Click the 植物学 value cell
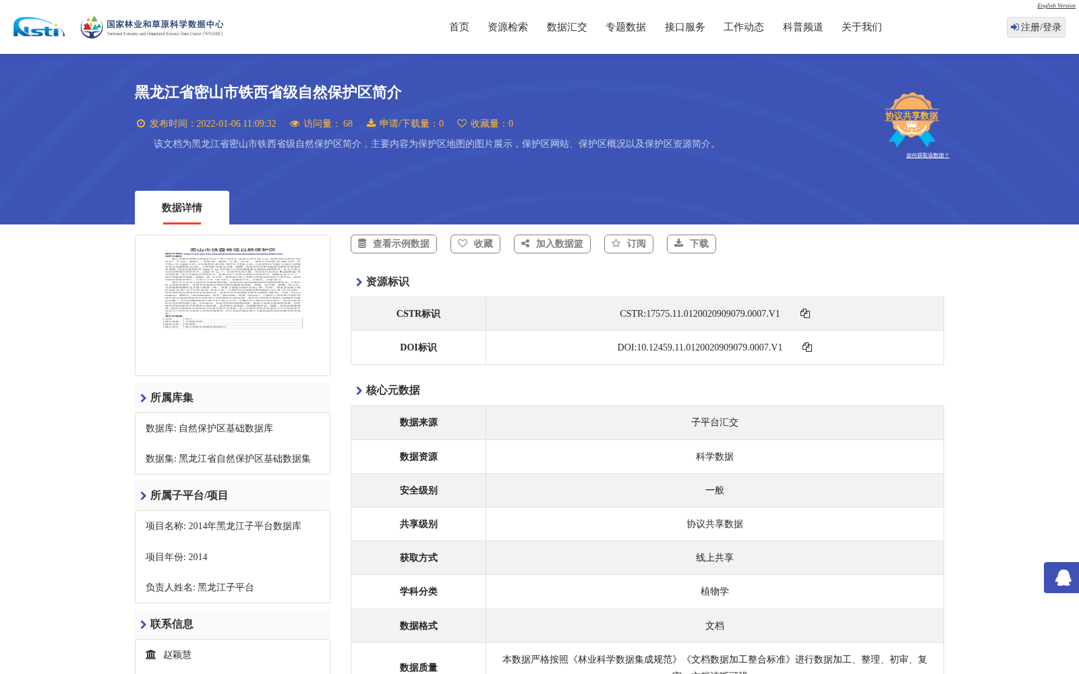This screenshot has width=1079, height=674. coord(715,591)
